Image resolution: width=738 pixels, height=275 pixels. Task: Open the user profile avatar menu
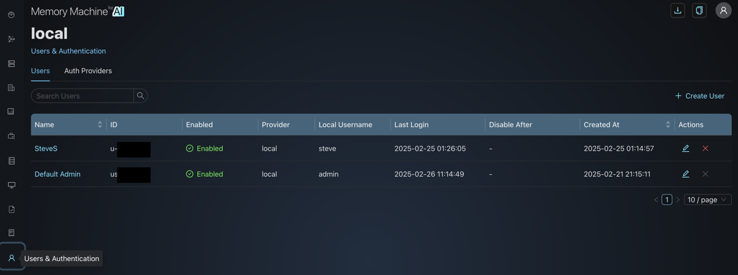pyautogui.click(x=723, y=10)
